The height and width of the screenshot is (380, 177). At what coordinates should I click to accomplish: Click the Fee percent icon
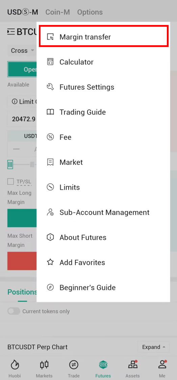tap(50, 137)
